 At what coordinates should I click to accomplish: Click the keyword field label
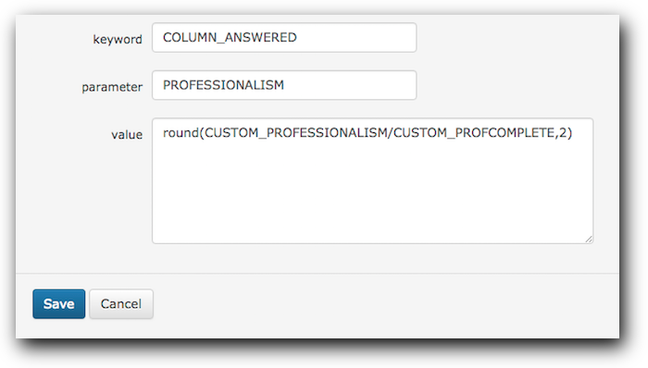[118, 39]
